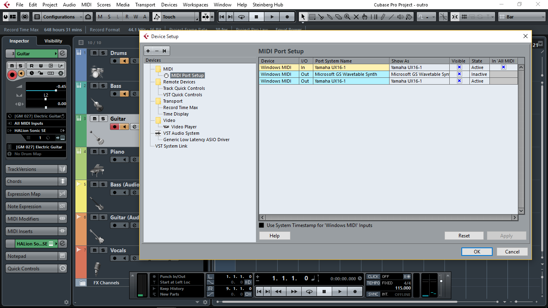Open the Constrain Delay Compensation button
Viewport: 548px width, 308px height.
pos(25,17)
